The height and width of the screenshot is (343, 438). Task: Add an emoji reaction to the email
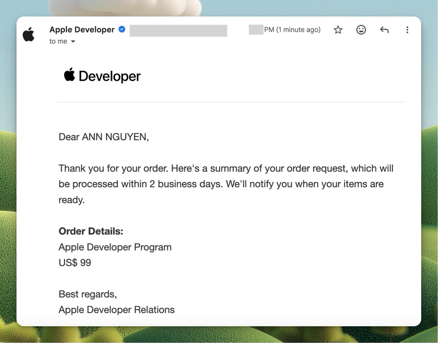pyautogui.click(x=361, y=30)
